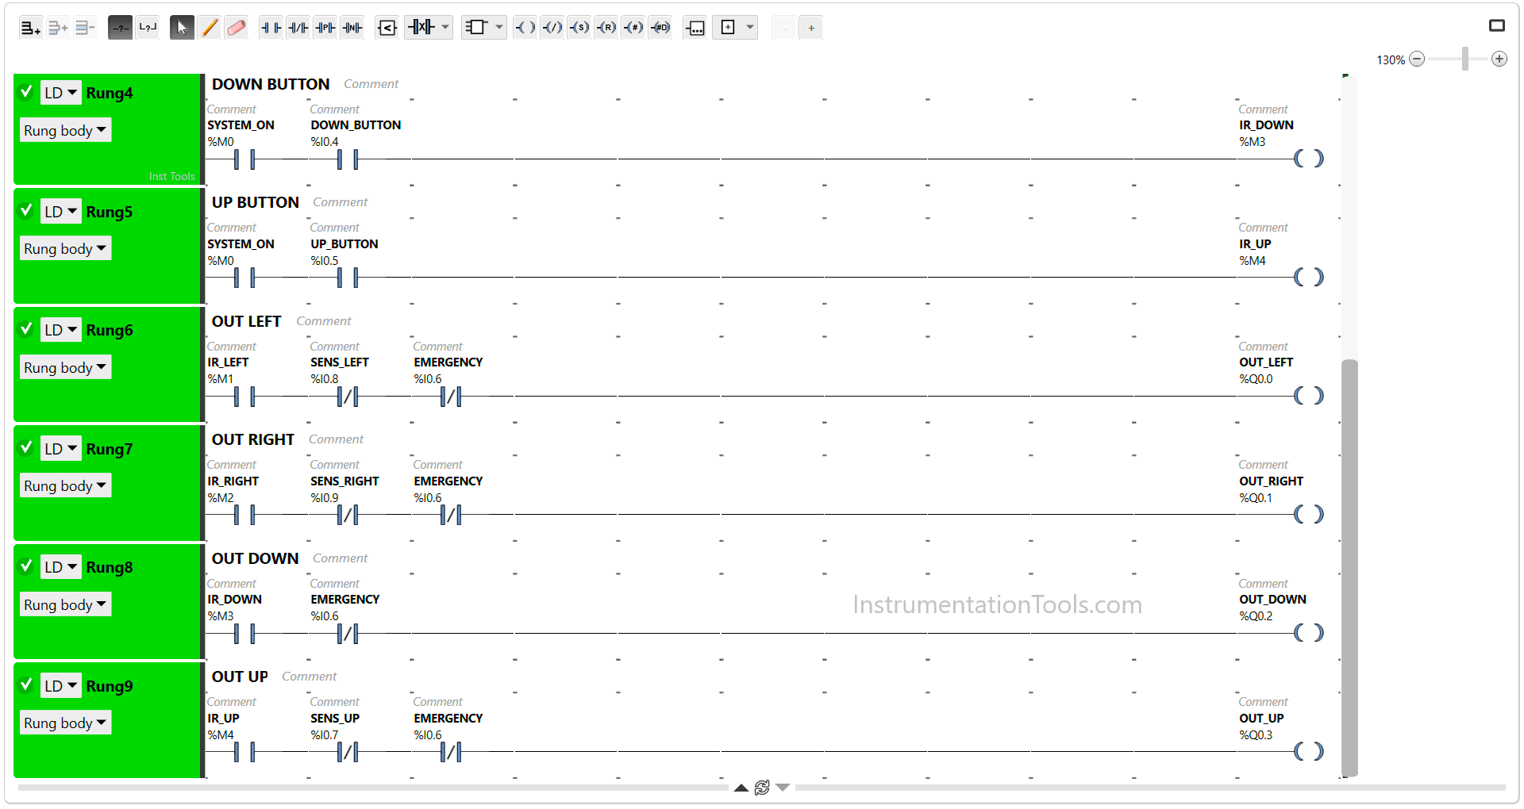The width and height of the screenshot is (1524, 809).
Task: Toggle fullscreen with the rectangle icon
Action: point(1497,25)
